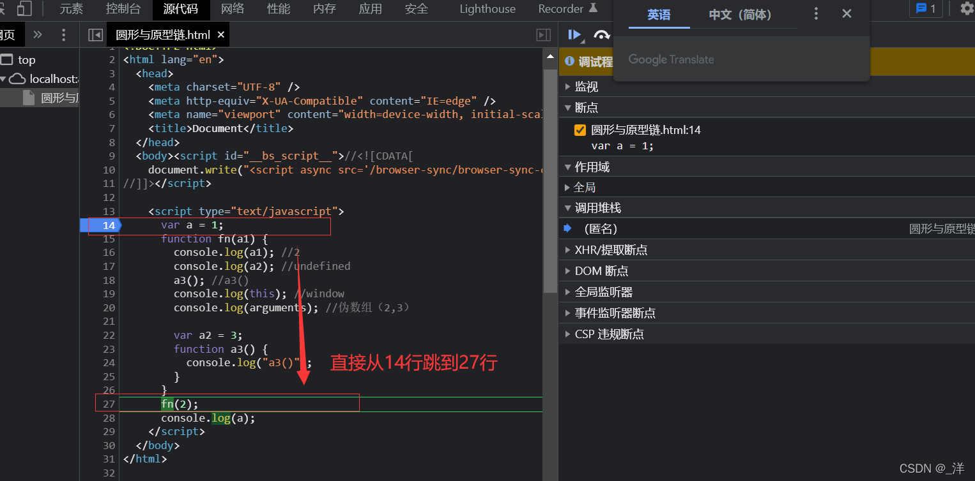Set a breakpoint on line 28
This screenshot has width=975, height=481.
[108, 418]
